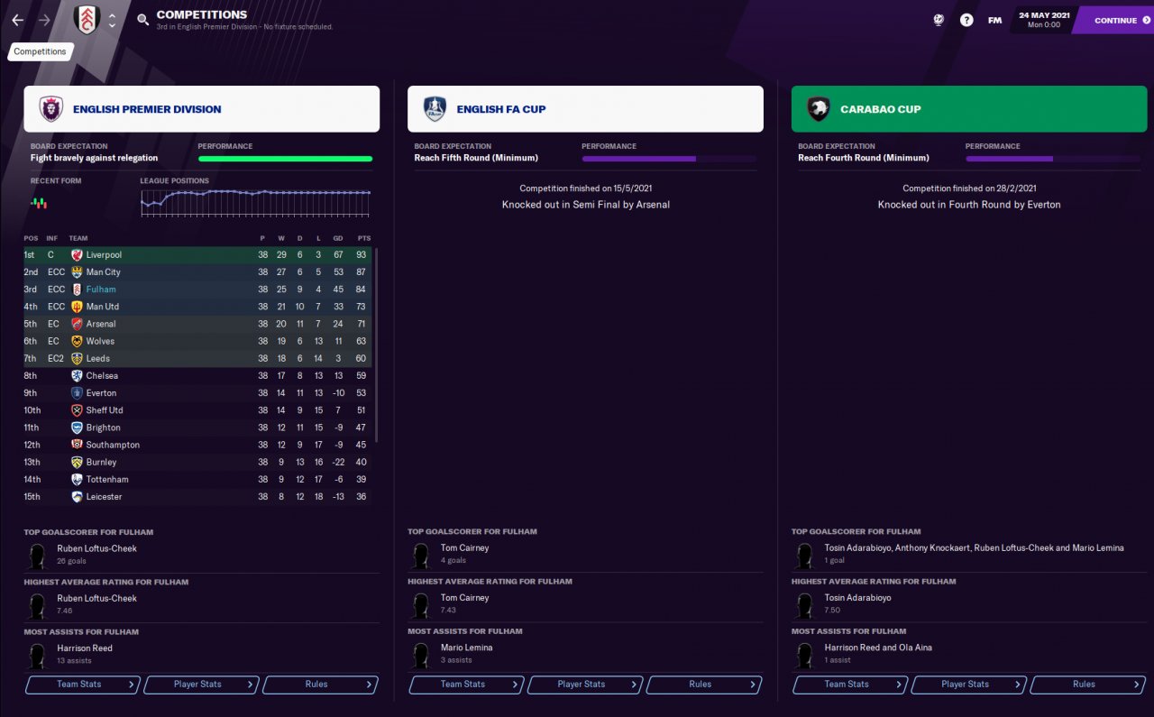
Task: Click the Carabao Cup logo icon
Action: (x=819, y=109)
